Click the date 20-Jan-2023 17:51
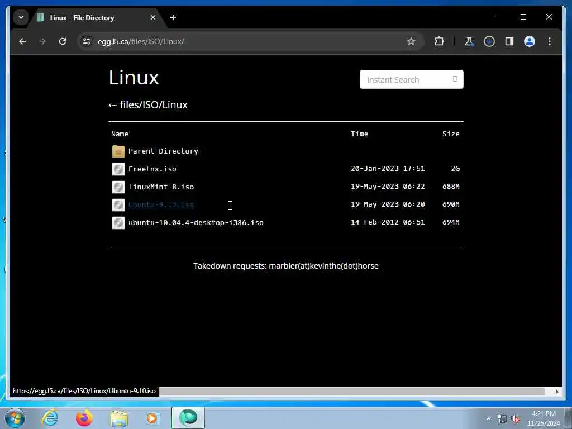 point(388,169)
